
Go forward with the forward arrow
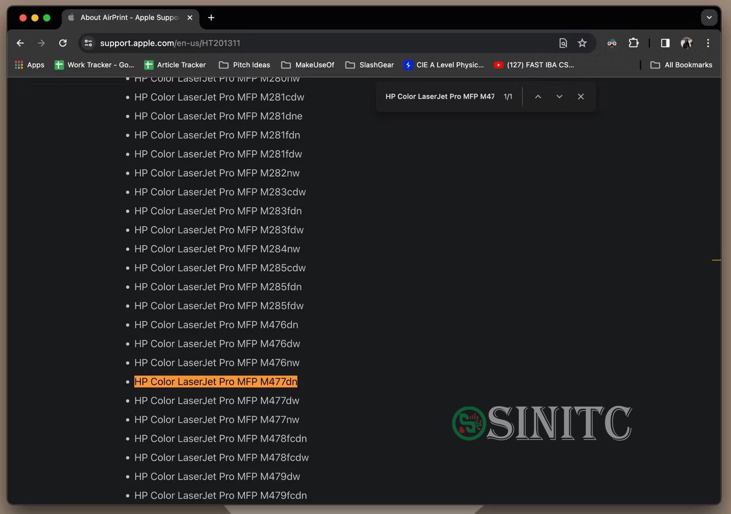click(x=41, y=43)
